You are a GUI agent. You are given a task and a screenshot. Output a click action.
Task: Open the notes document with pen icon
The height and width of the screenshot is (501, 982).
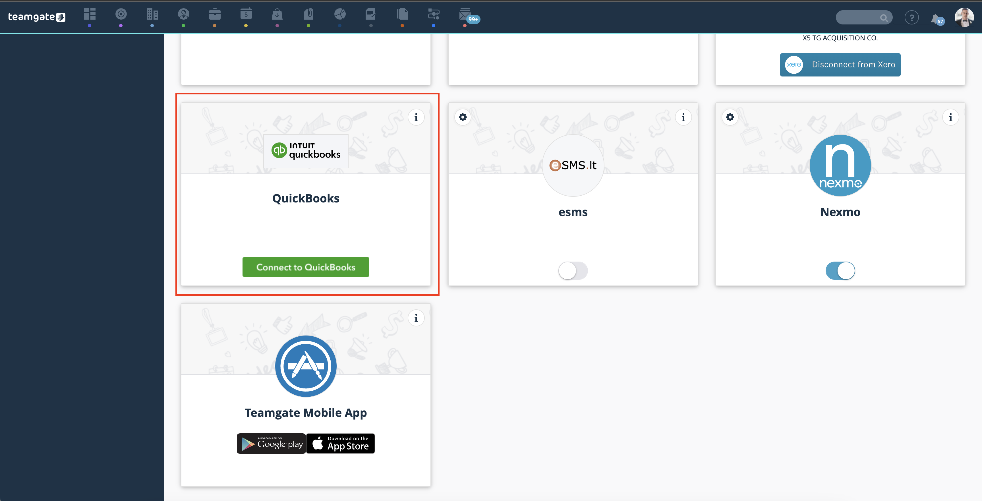click(370, 14)
